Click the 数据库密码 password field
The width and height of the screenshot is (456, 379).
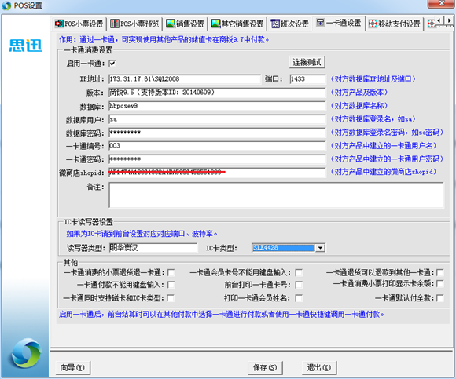[217, 133]
